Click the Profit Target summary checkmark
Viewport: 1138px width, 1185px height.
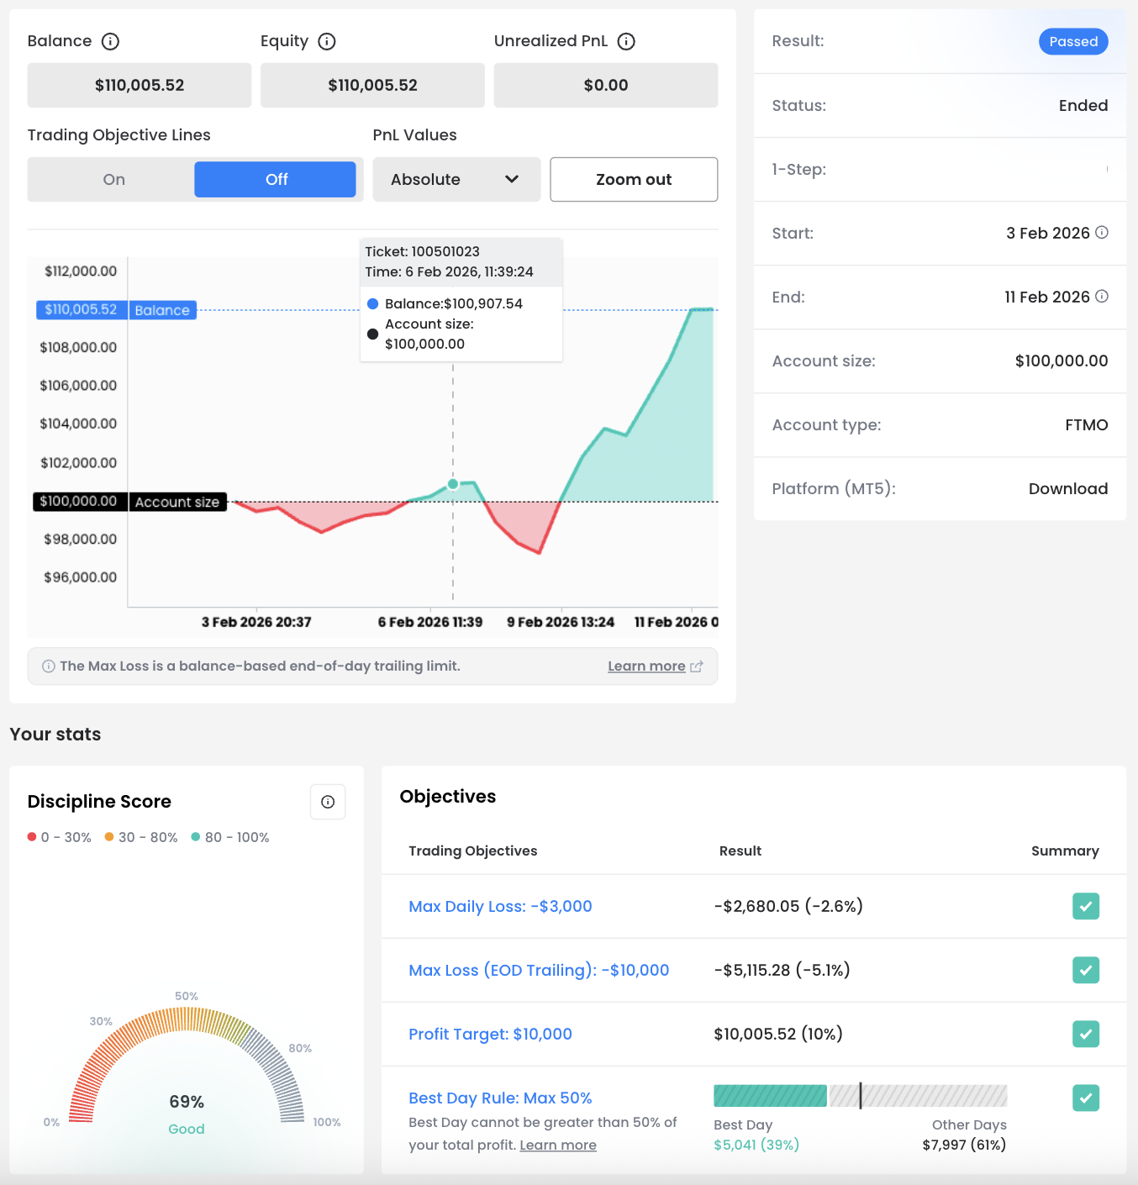tap(1086, 1034)
